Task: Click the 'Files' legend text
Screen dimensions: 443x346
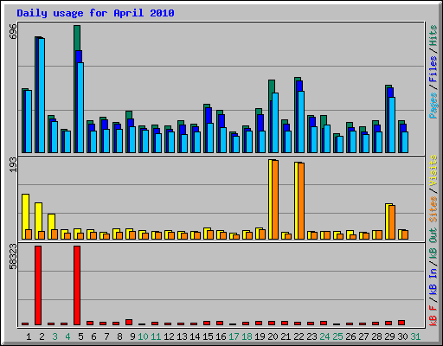Action: pos(433,69)
